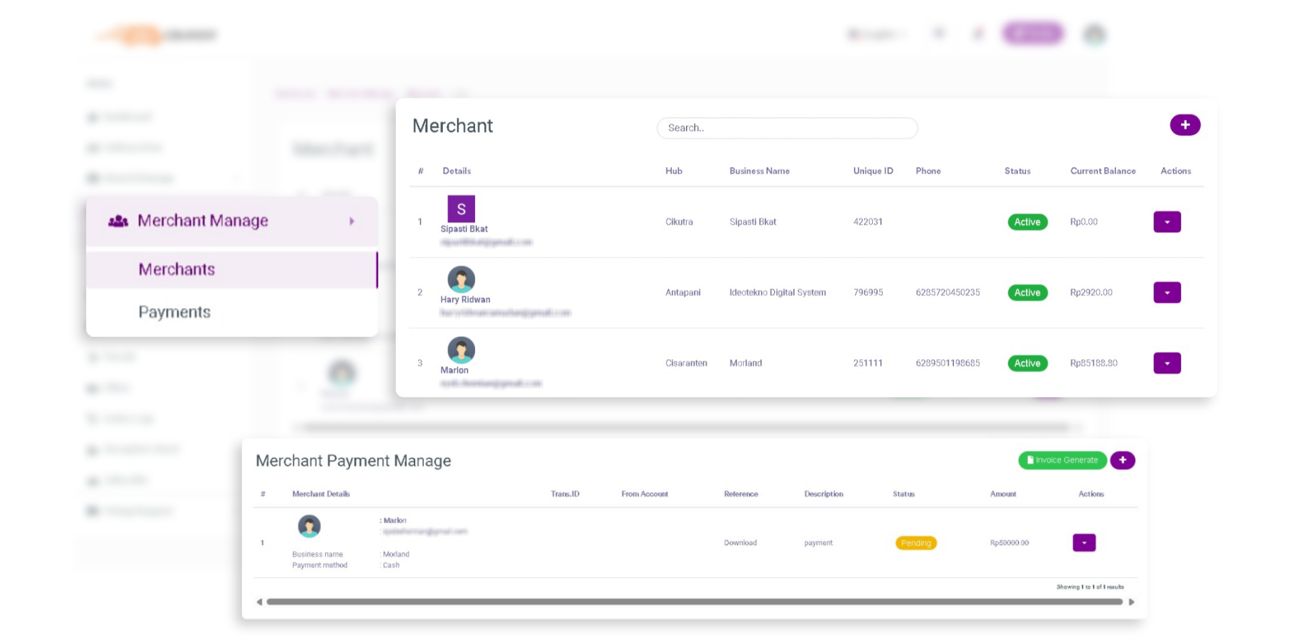
Task: Click the Download reference link
Action: click(x=740, y=543)
